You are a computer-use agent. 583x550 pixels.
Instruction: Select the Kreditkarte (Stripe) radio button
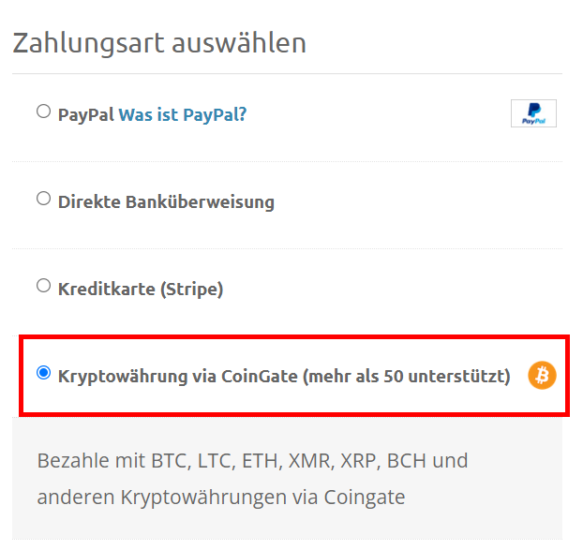pyautogui.click(x=43, y=286)
